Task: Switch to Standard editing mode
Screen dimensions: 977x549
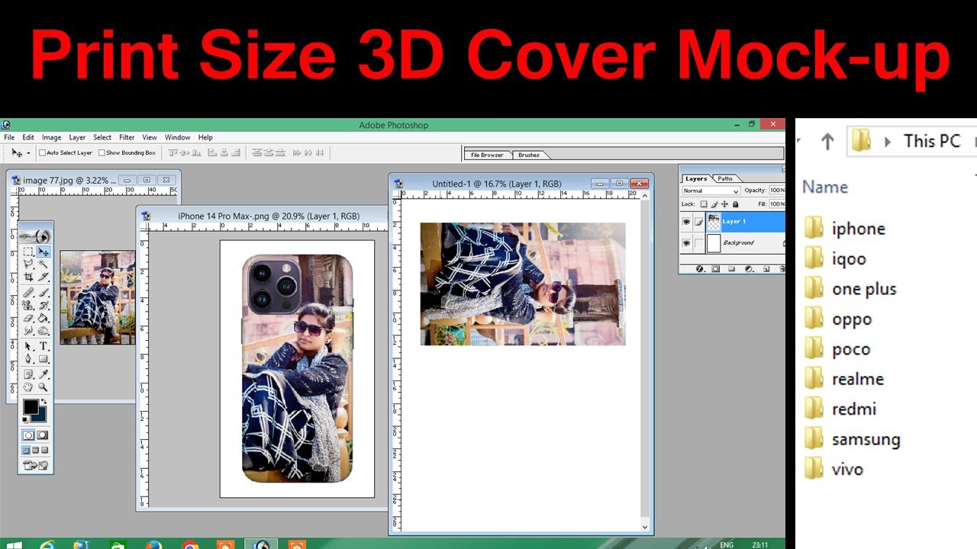Action: pos(28,435)
